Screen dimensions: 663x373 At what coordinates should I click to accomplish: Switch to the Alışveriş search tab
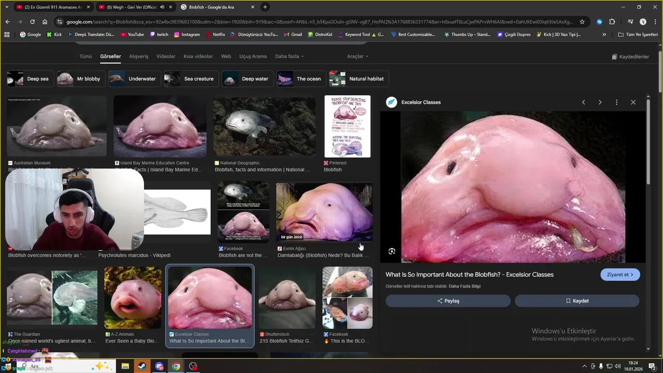click(x=139, y=56)
